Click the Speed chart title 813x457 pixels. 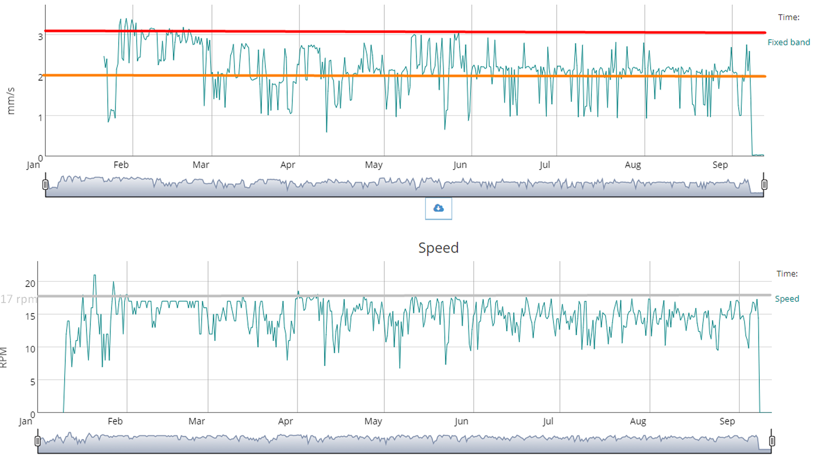coord(438,248)
